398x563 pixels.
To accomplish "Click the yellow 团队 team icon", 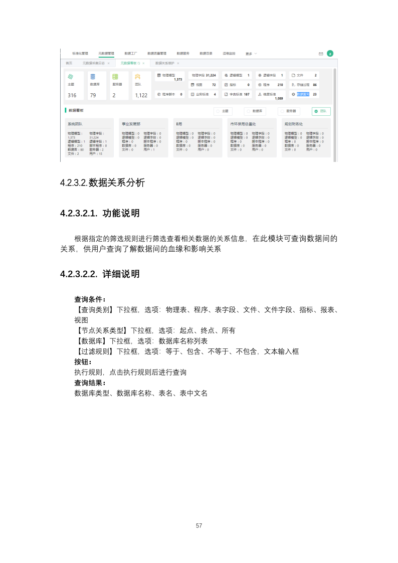I will (x=137, y=77).
